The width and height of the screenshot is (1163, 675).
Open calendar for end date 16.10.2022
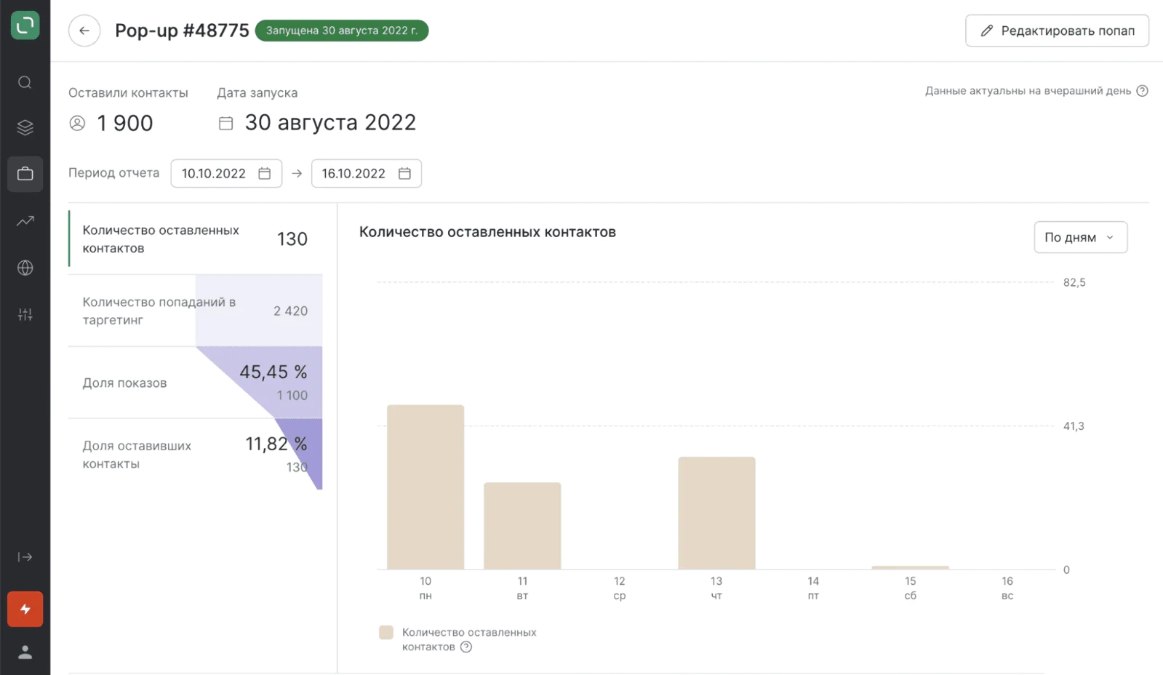coord(404,174)
